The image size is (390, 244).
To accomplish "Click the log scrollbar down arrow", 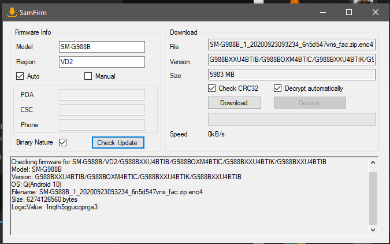I will (x=373, y=230).
